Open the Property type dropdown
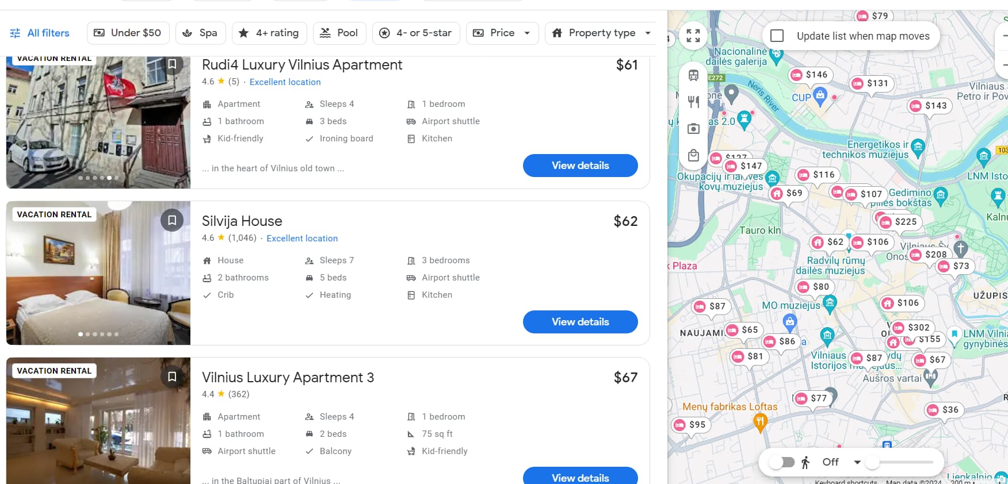This screenshot has height=484, width=1008. (x=601, y=33)
